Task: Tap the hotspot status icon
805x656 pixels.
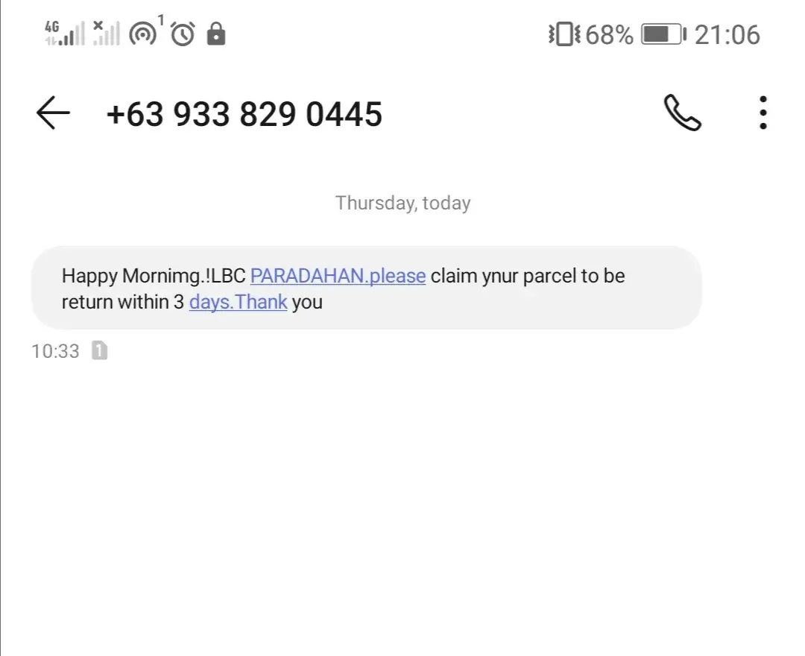Action: click(x=144, y=34)
